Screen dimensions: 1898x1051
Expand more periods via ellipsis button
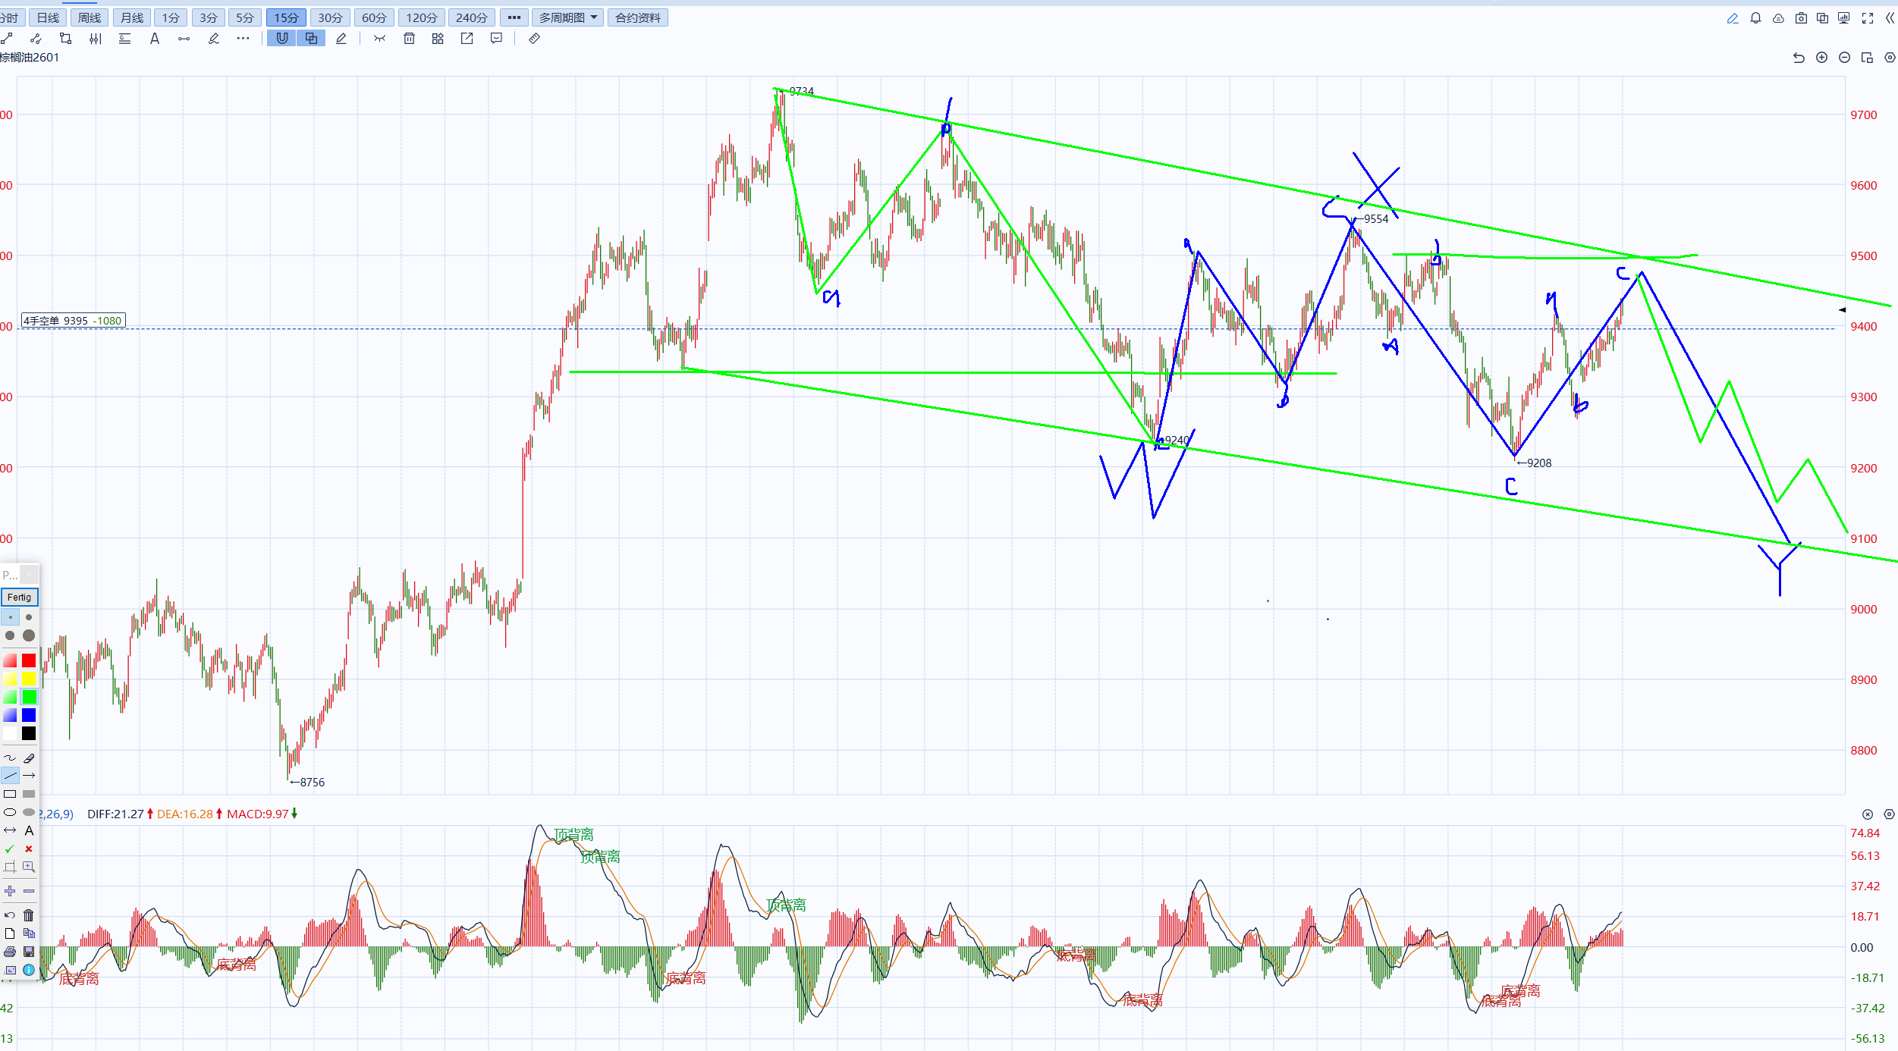point(514,17)
